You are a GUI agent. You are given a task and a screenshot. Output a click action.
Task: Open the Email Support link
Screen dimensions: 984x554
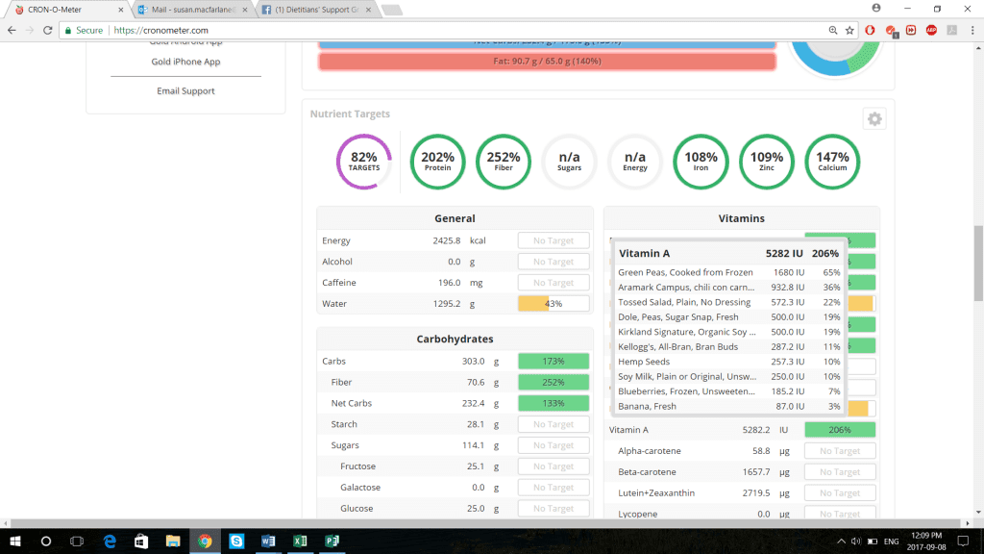pyautogui.click(x=185, y=91)
